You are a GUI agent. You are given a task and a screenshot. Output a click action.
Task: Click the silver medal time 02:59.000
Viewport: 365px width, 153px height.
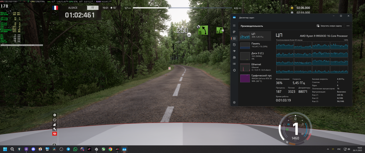(x=303, y=13)
